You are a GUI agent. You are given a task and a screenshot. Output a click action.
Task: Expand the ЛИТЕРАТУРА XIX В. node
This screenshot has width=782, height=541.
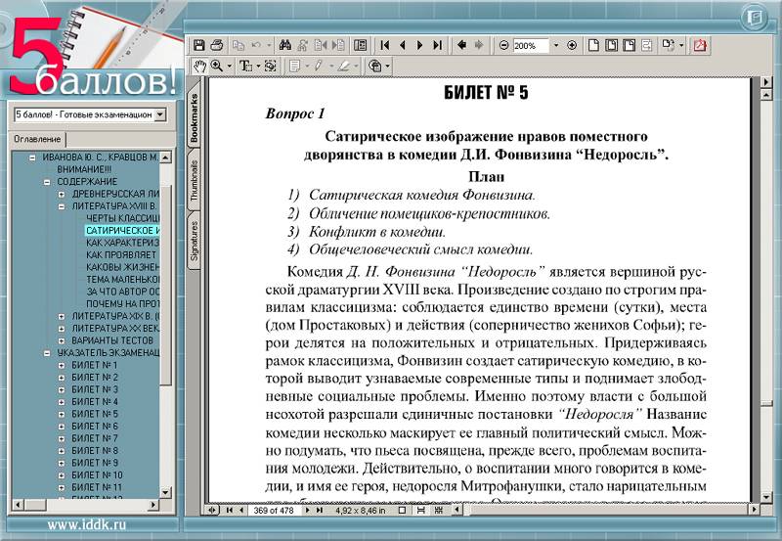[x=62, y=316]
